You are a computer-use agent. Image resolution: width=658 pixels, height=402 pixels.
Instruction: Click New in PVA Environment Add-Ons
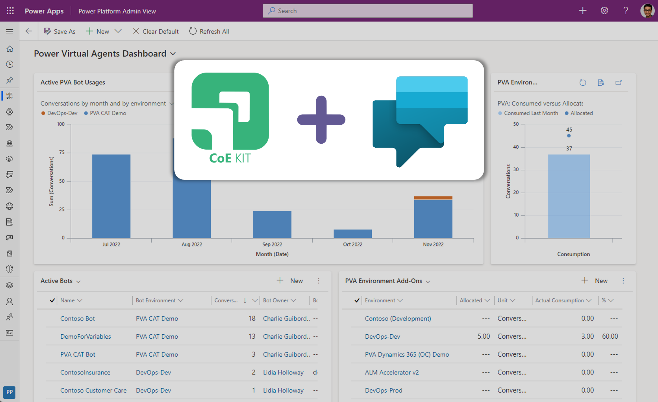point(595,281)
